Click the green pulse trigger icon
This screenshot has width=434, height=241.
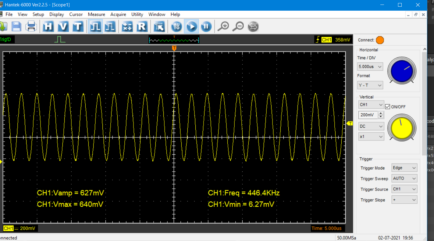coord(60,40)
